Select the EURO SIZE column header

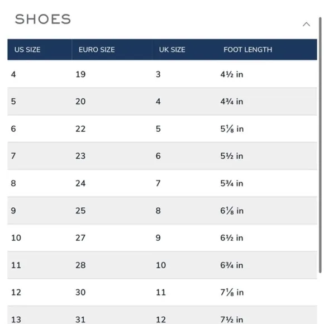(x=97, y=50)
